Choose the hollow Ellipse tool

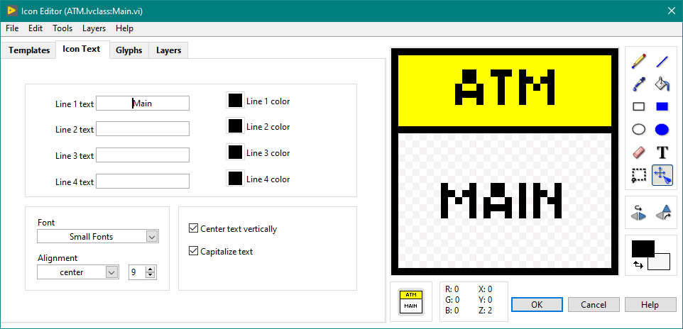(638, 130)
